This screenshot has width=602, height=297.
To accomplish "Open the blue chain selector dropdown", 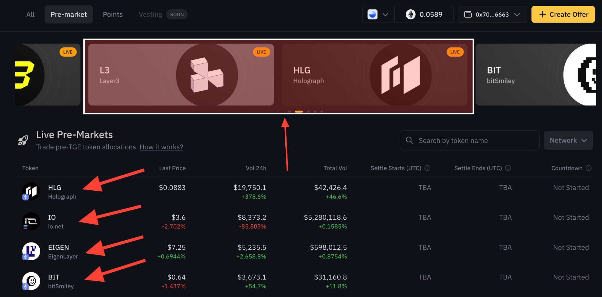I will tap(378, 14).
